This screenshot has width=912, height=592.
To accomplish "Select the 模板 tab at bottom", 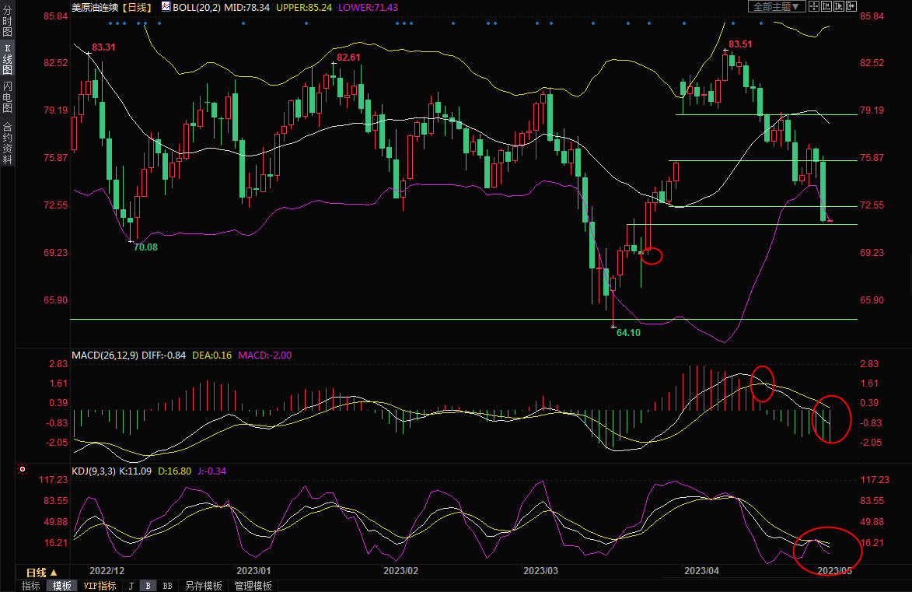I will 61,586.
